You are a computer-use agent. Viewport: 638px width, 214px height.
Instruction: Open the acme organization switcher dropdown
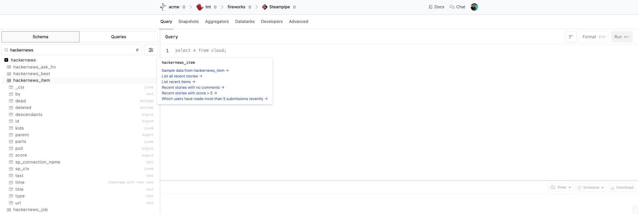coord(184,7)
